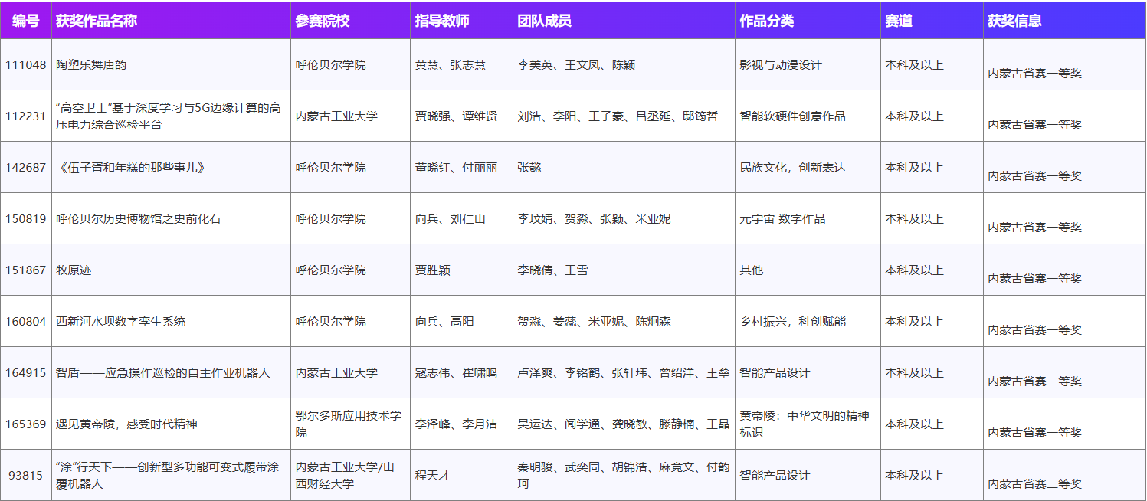The image size is (1147, 501).
Task: Select entry number 111048
Action: click(x=25, y=65)
